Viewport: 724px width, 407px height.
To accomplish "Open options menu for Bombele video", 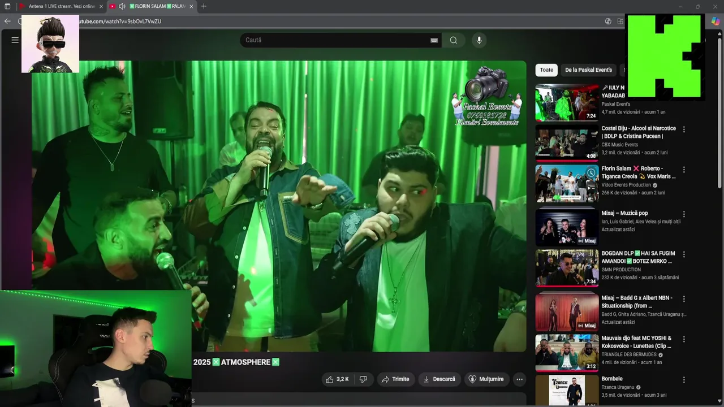I will point(684,380).
